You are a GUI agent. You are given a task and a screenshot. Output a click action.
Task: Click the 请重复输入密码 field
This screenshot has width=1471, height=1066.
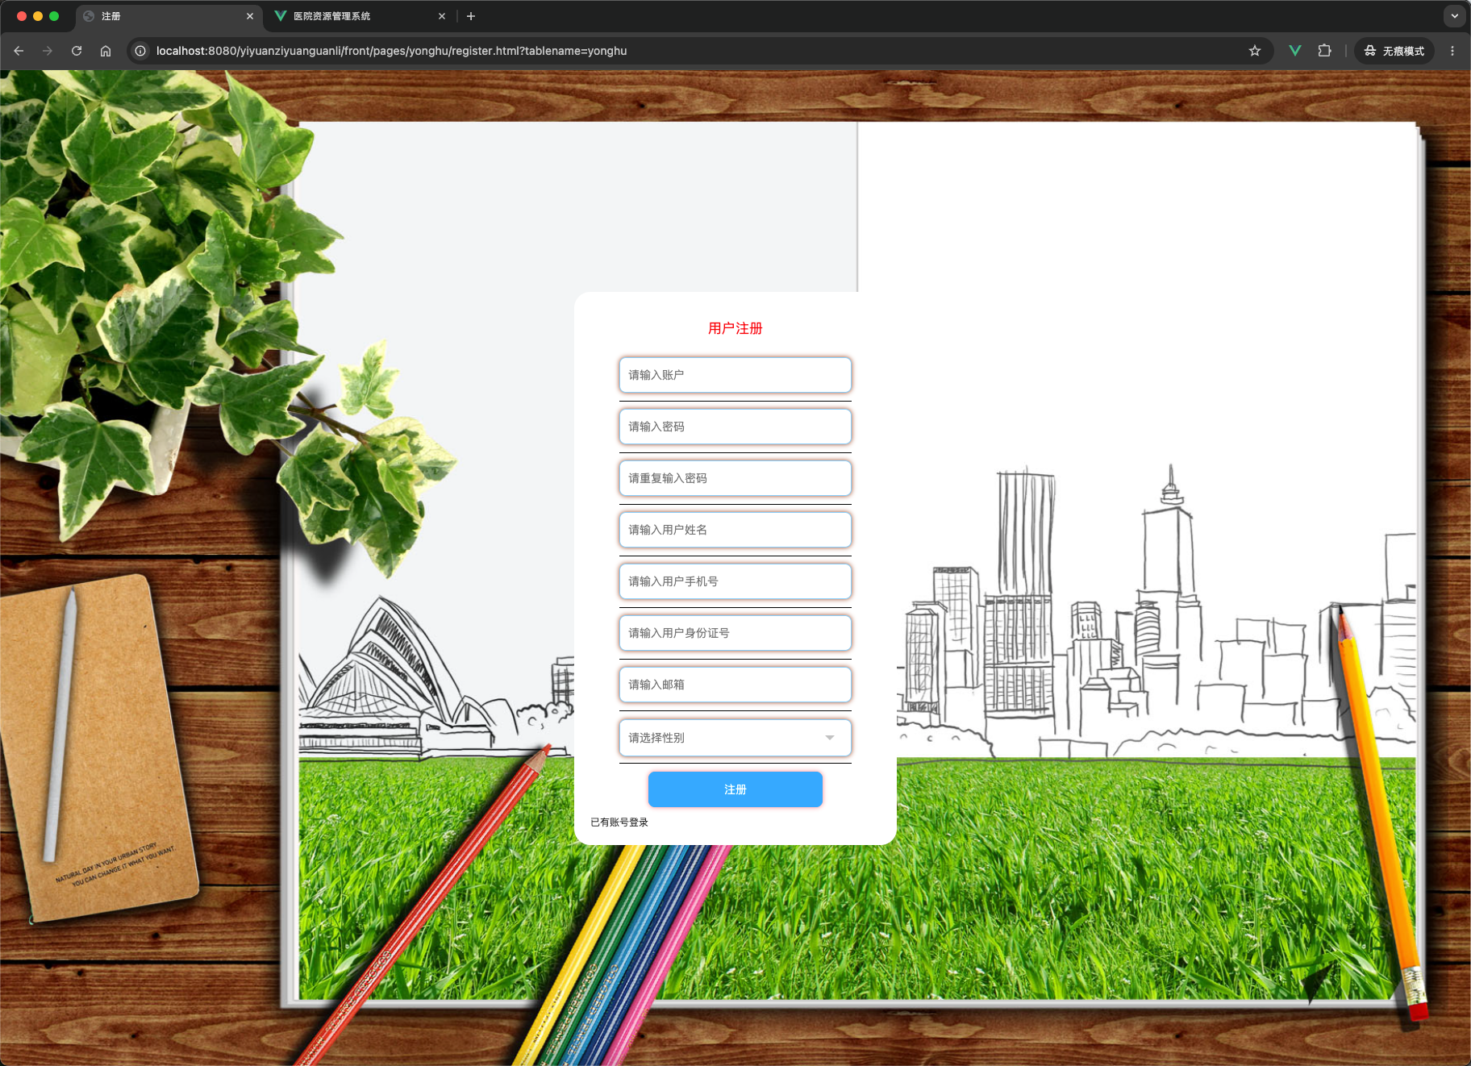tap(735, 478)
